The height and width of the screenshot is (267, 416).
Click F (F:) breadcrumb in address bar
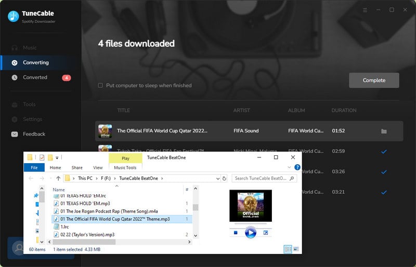point(106,179)
